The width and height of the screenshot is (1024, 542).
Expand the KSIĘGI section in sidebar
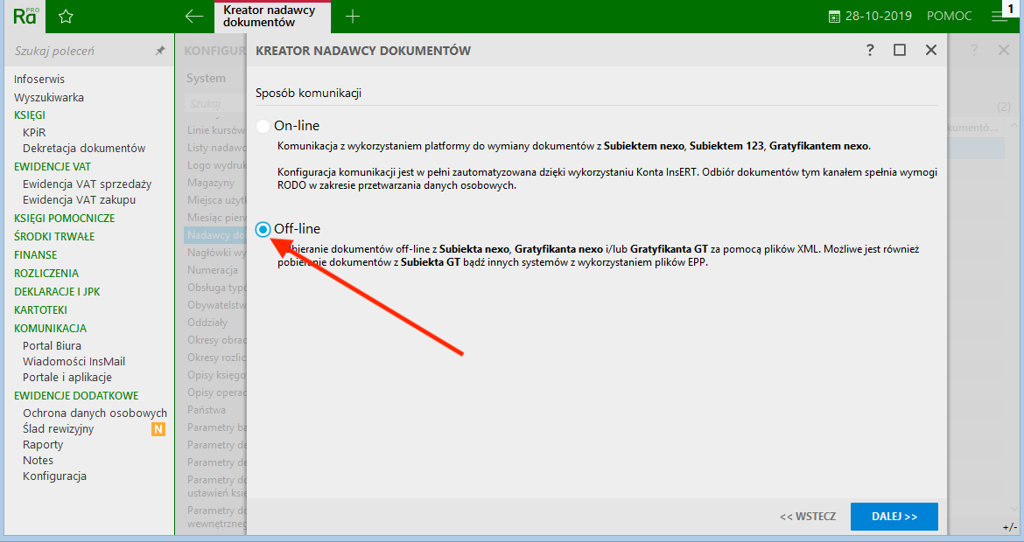click(30, 115)
